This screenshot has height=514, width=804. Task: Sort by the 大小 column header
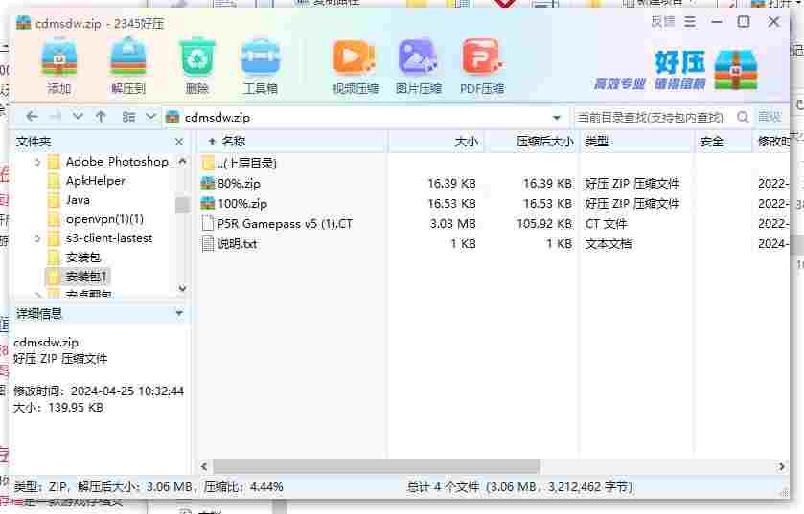[436, 142]
